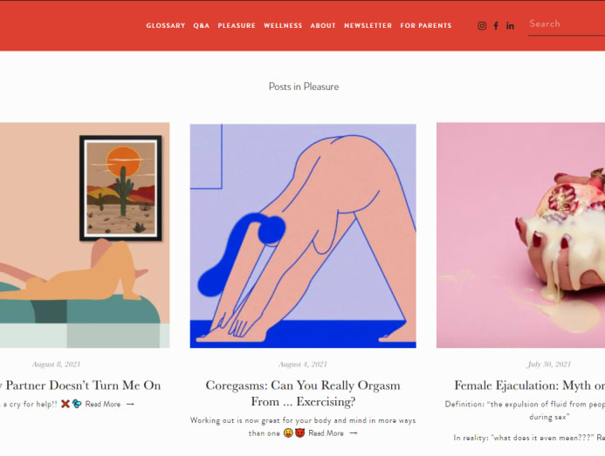Open the Facebook social icon
Image resolution: width=605 pixels, height=456 pixels.
pyautogui.click(x=496, y=26)
